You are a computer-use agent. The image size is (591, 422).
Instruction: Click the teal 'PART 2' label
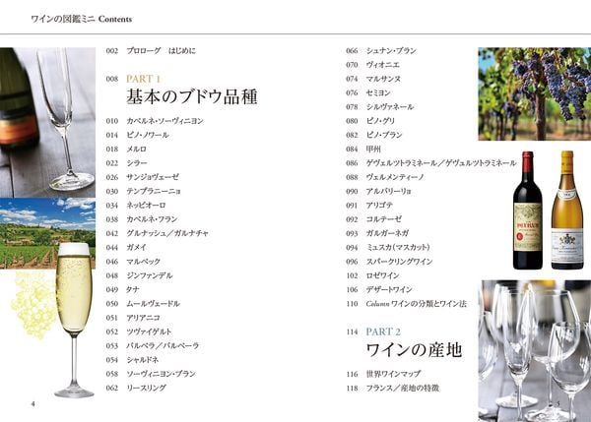coord(383,332)
